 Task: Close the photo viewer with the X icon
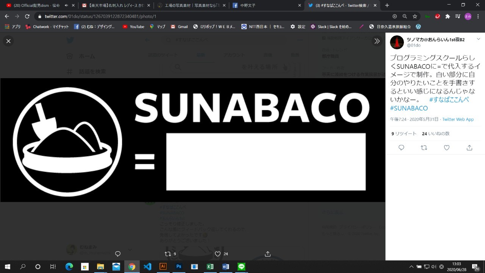pyautogui.click(x=8, y=41)
